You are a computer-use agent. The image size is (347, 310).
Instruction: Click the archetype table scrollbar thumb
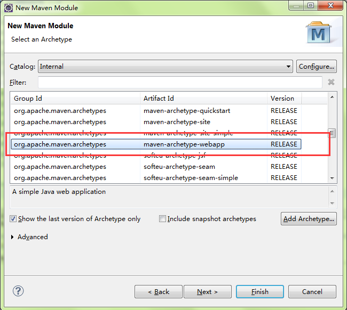(x=332, y=133)
